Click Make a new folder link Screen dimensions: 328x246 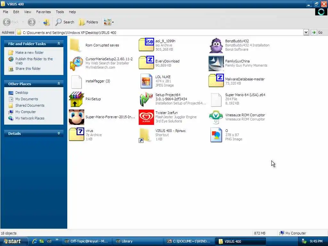(29, 53)
